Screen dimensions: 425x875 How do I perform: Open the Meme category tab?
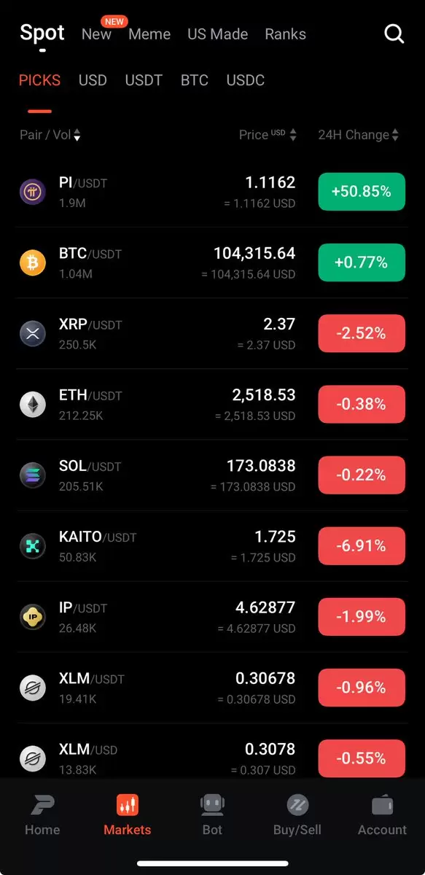(149, 34)
